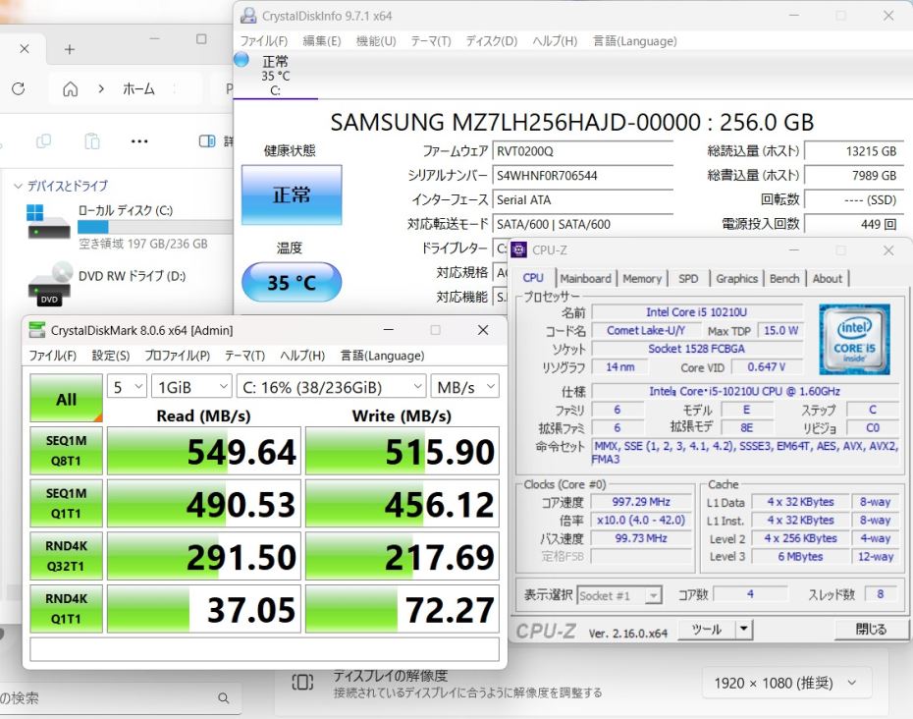Open the test size dropdown showing 1GiB
The width and height of the screenshot is (913, 719).
coord(191,387)
